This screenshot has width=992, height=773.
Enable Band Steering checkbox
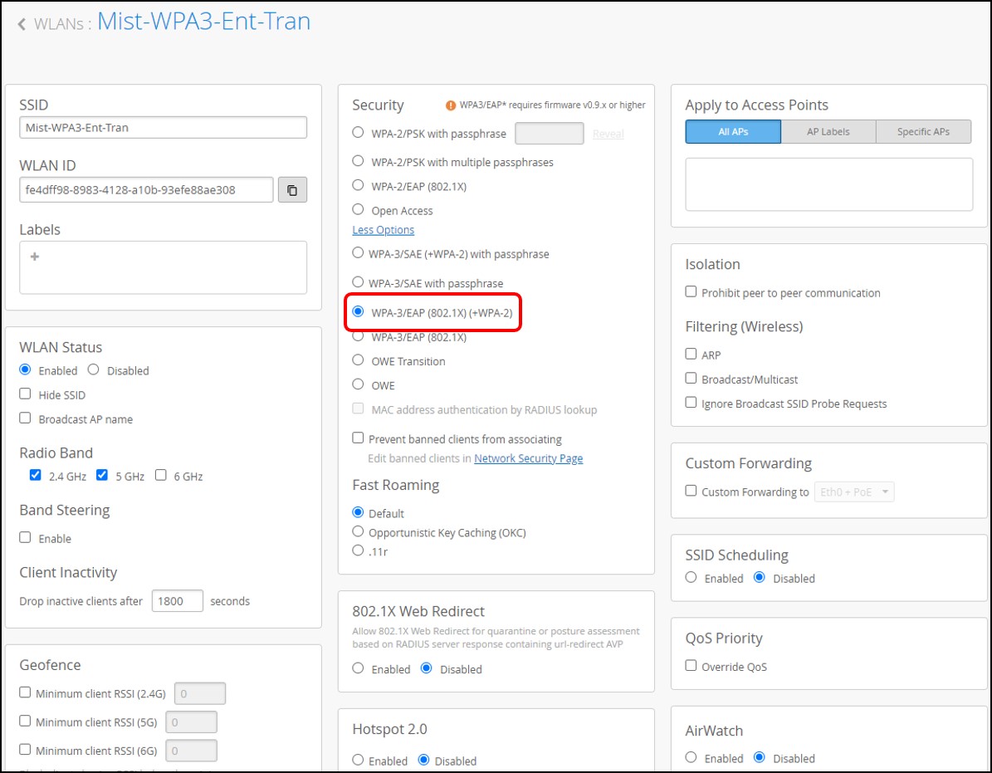25,537
